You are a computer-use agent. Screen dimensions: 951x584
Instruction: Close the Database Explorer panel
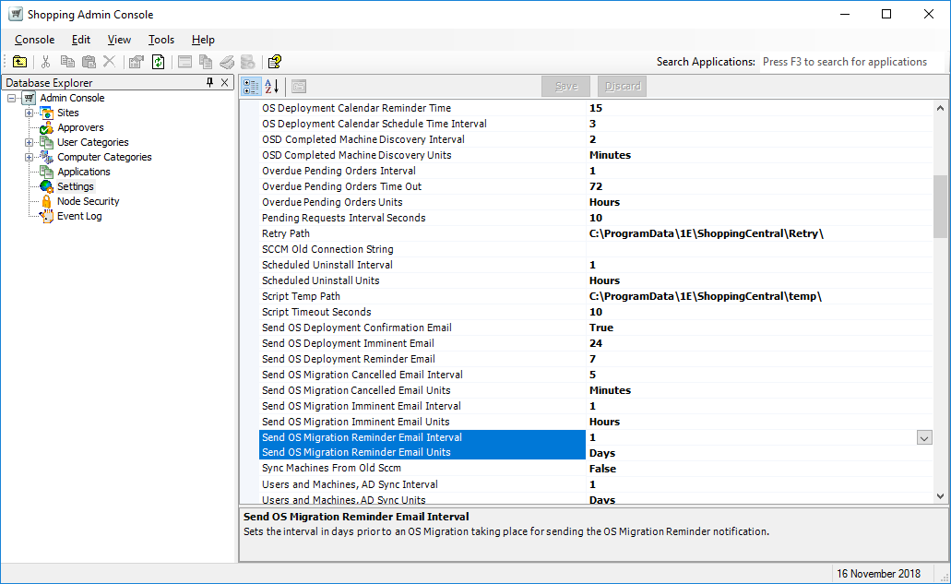(226, 82)
